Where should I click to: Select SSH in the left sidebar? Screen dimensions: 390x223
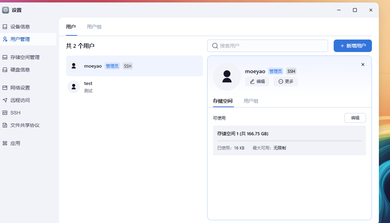(15, 113)
